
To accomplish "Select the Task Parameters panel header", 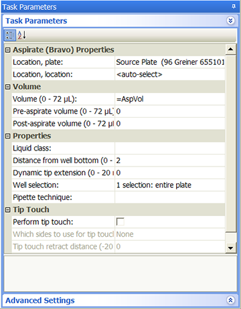I will (x=120, y=21).
